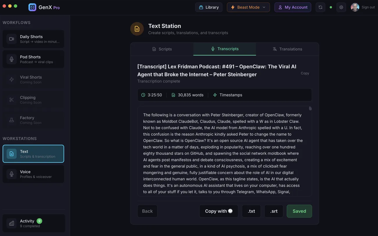Select the sync/refresh icon in the top bar

pos(320,7)
